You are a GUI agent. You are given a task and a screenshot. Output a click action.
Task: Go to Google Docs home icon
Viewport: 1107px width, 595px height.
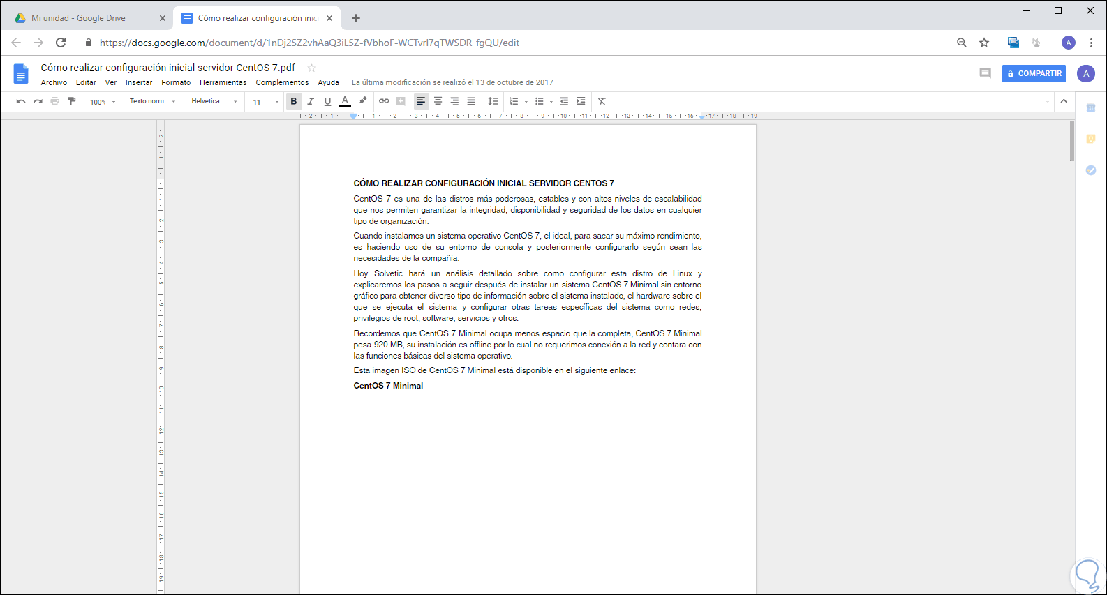tap(21, 73)
